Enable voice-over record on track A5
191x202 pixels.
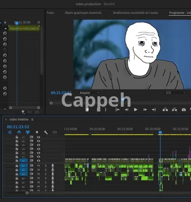(53, 182)
